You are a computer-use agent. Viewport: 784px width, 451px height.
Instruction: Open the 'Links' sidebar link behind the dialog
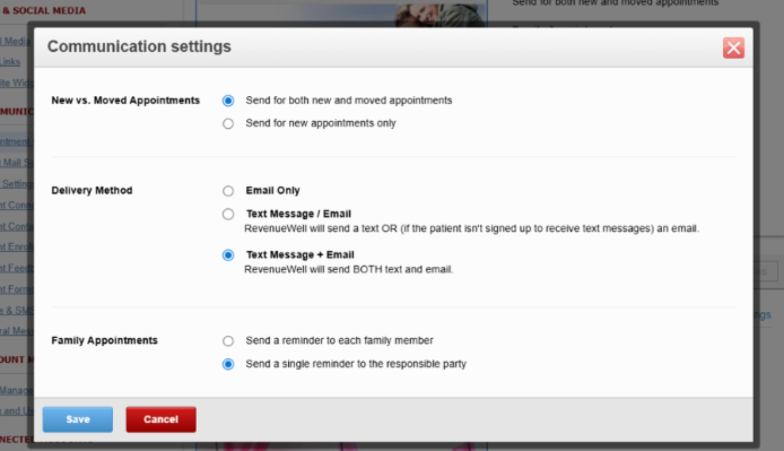10,62
